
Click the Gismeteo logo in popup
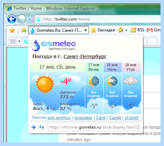pos(54,45)
